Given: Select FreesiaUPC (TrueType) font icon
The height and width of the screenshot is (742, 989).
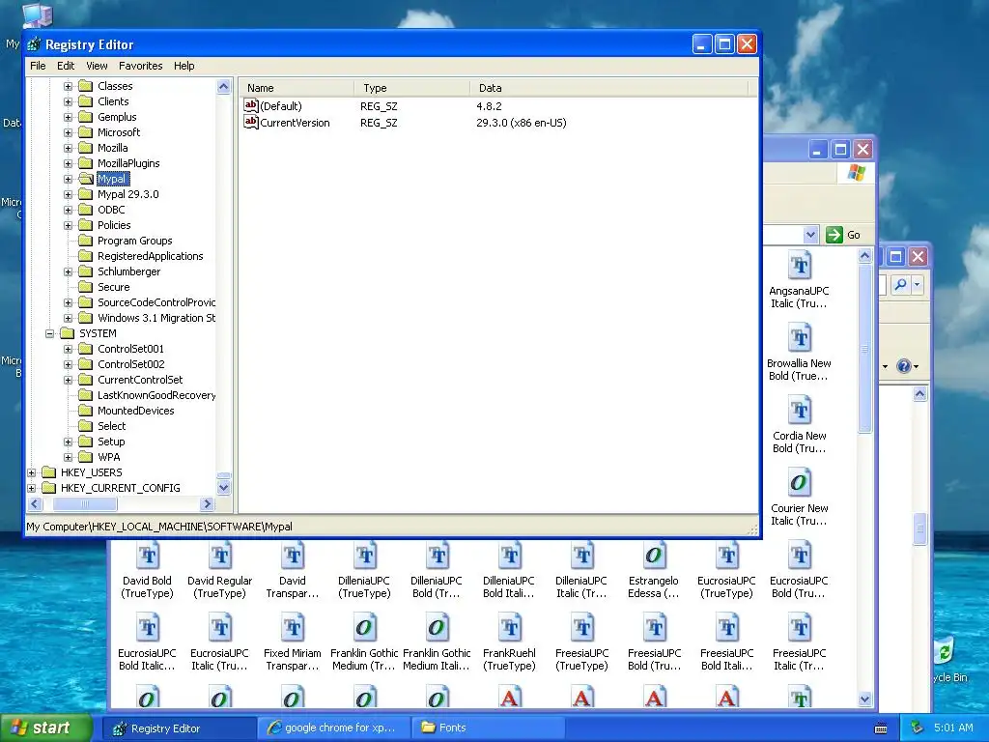Looking at the screenshot, I should pyautogui.click(x=581, y=628).
